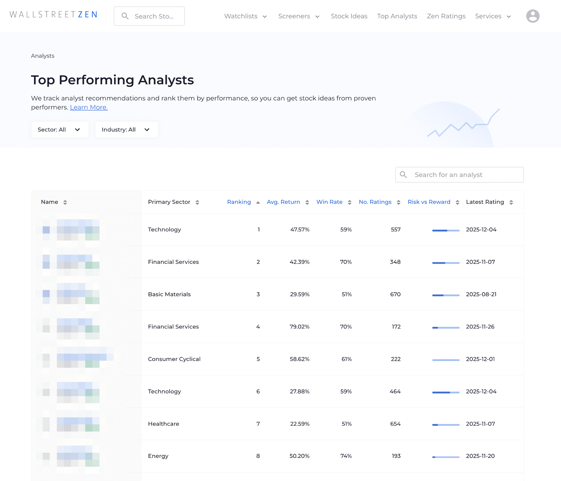
Task: Expand the Watchlists menu
Action: coord(245,16)
